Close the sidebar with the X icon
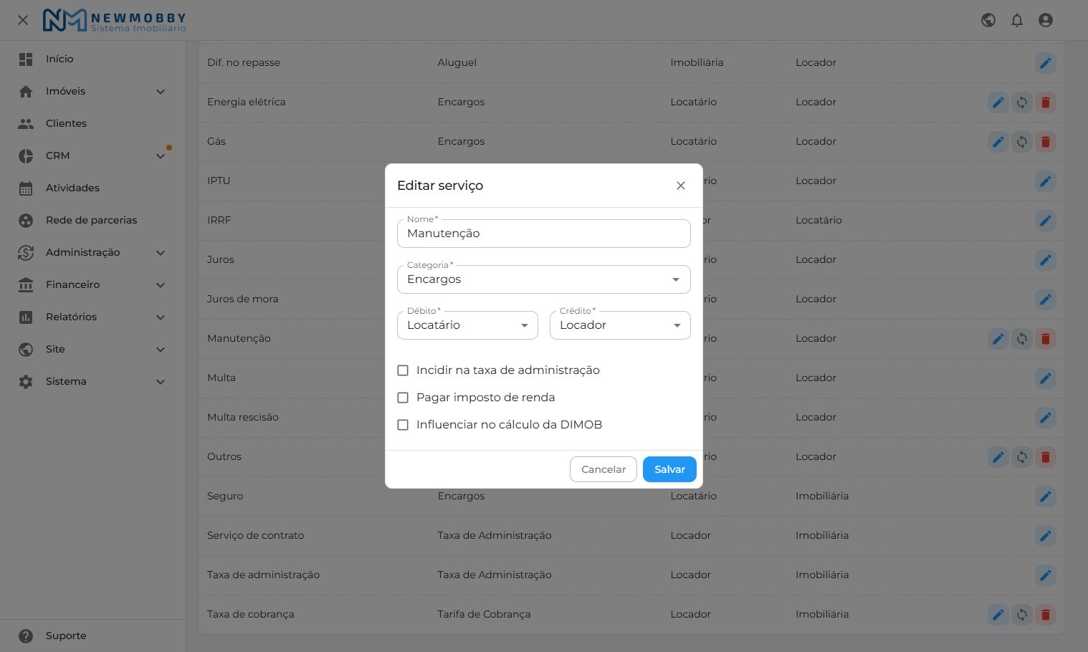 pos(23,20)
